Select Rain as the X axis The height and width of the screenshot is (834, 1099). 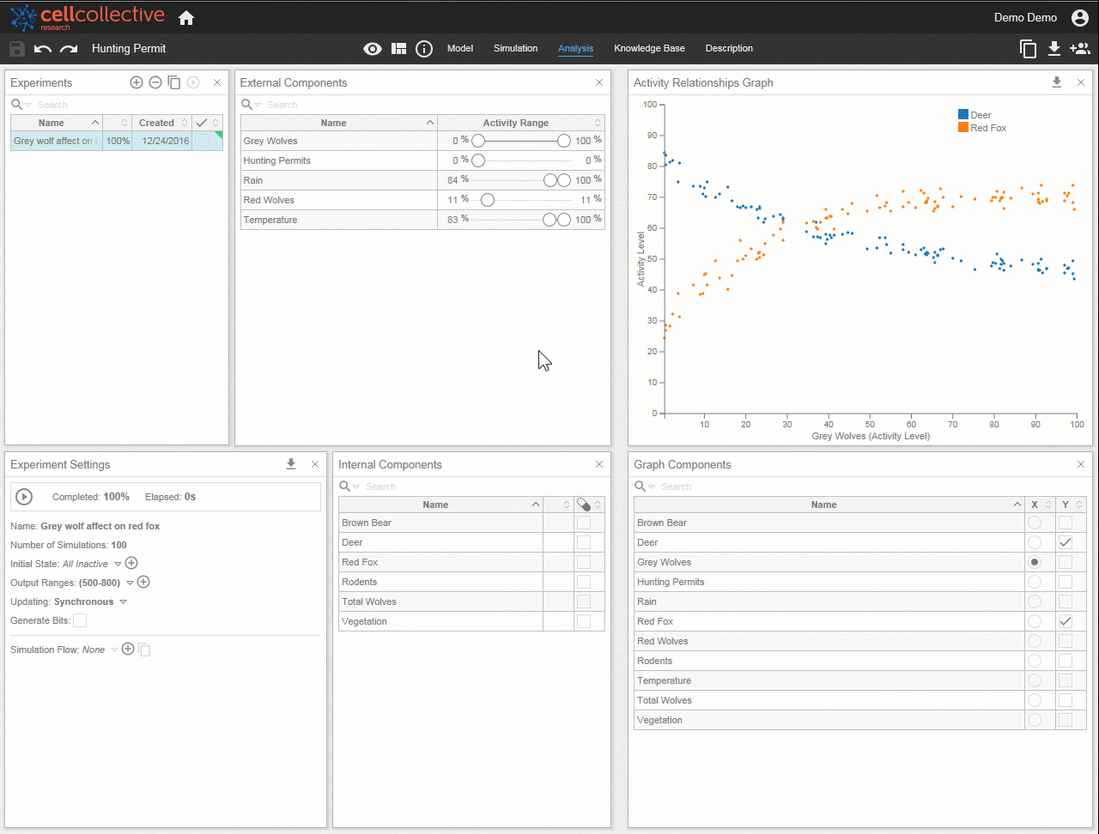(1035, 601)
